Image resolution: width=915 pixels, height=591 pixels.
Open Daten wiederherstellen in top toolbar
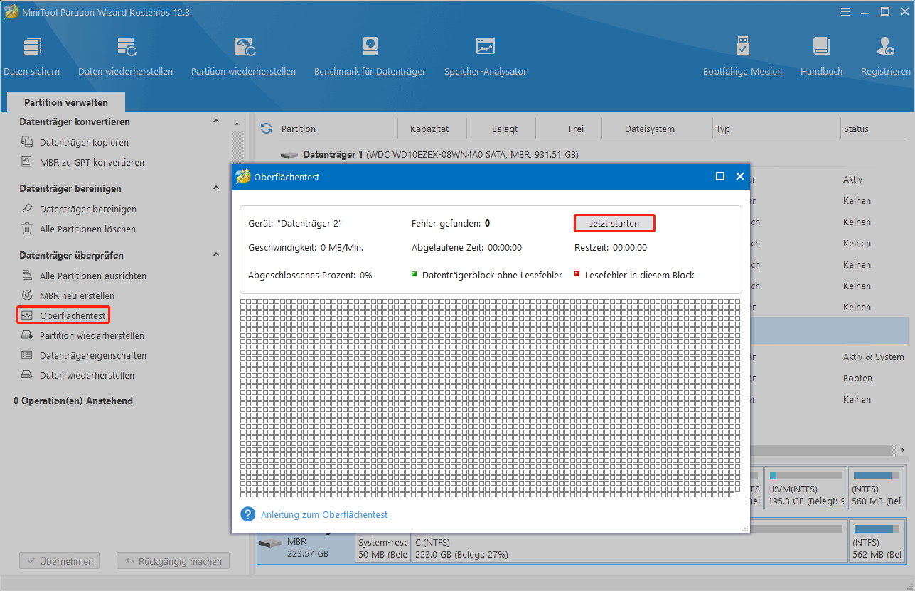click(125, 55)
